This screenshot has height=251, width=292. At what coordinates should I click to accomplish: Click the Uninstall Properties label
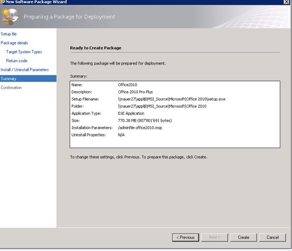tap(89, 135)
